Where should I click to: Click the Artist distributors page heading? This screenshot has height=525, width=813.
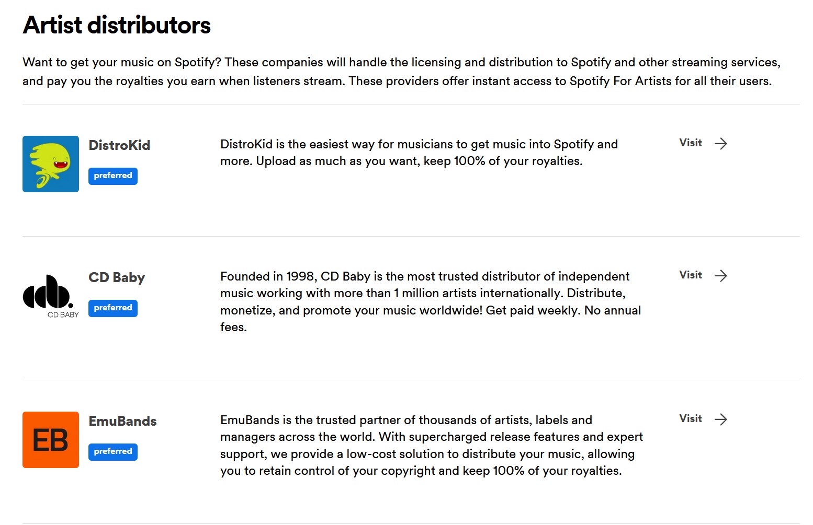click(x=117, y=25)
